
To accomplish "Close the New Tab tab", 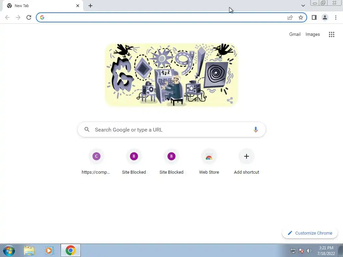I will 78,6.
